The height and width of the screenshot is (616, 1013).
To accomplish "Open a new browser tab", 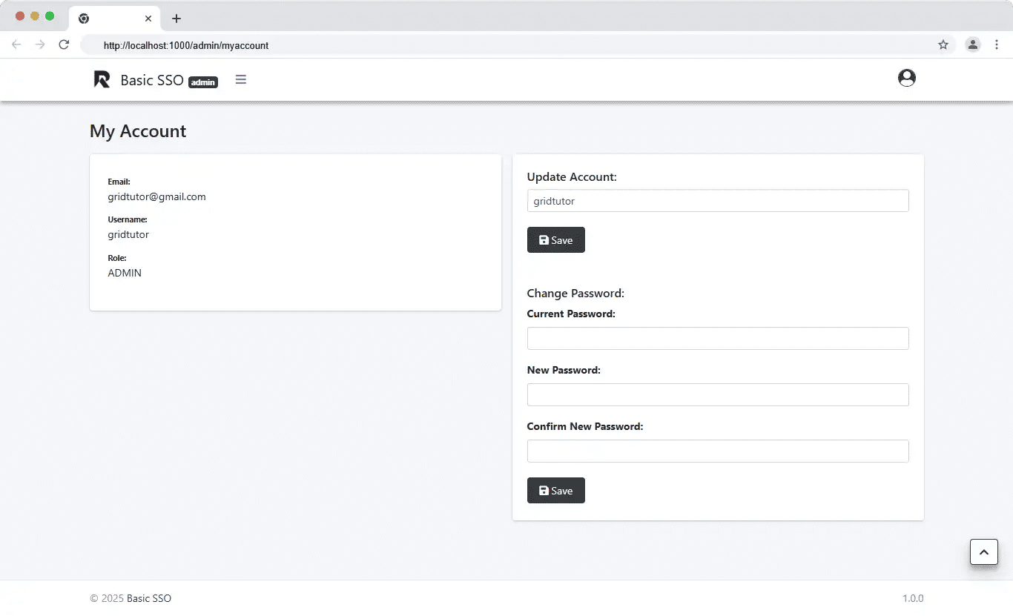I will (x=176, y=19).
